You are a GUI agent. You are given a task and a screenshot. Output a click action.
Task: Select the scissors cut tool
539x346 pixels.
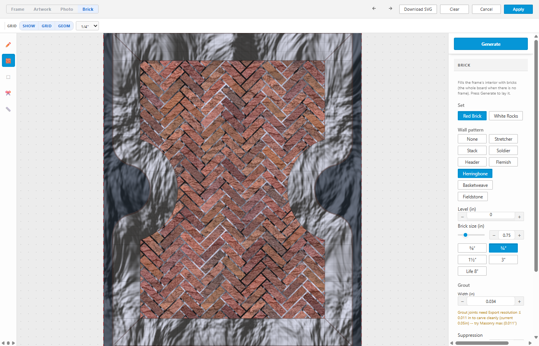tap(8, 93)
